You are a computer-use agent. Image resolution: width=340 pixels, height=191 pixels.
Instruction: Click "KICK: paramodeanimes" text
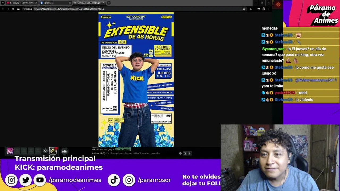(x=59, y=167)
